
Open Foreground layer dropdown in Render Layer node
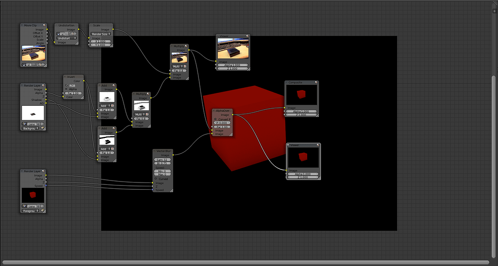click(31, 211)
